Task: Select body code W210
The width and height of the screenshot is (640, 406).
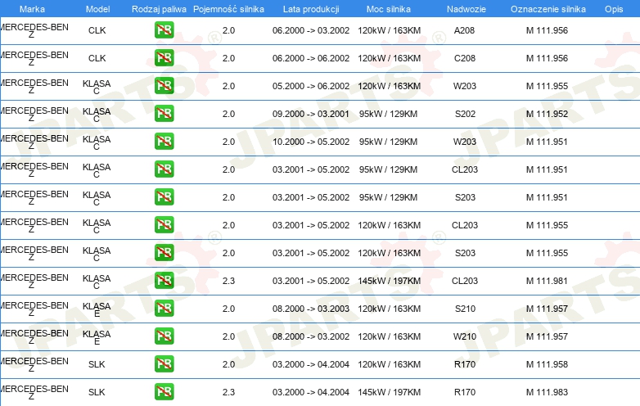Action: (465, 336)
